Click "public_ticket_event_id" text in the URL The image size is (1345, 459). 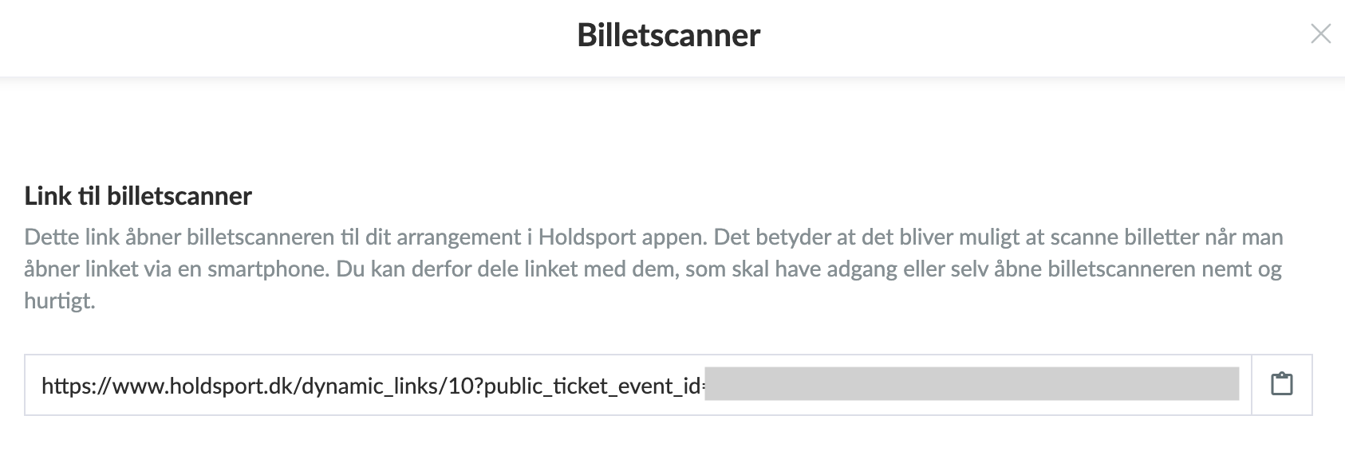(x=590, y=386)
